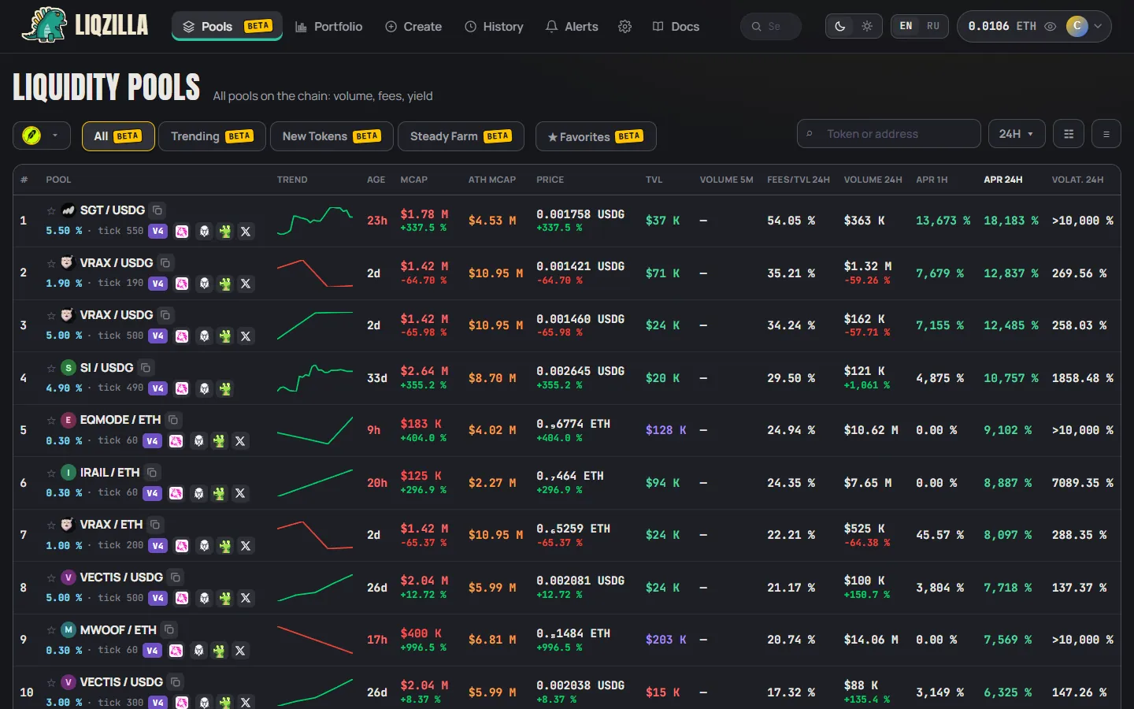Open the Uniswap unicorn icon for SGT / USDG
Viewport: 1134px width, 709px height.
(x=182, y=232)
